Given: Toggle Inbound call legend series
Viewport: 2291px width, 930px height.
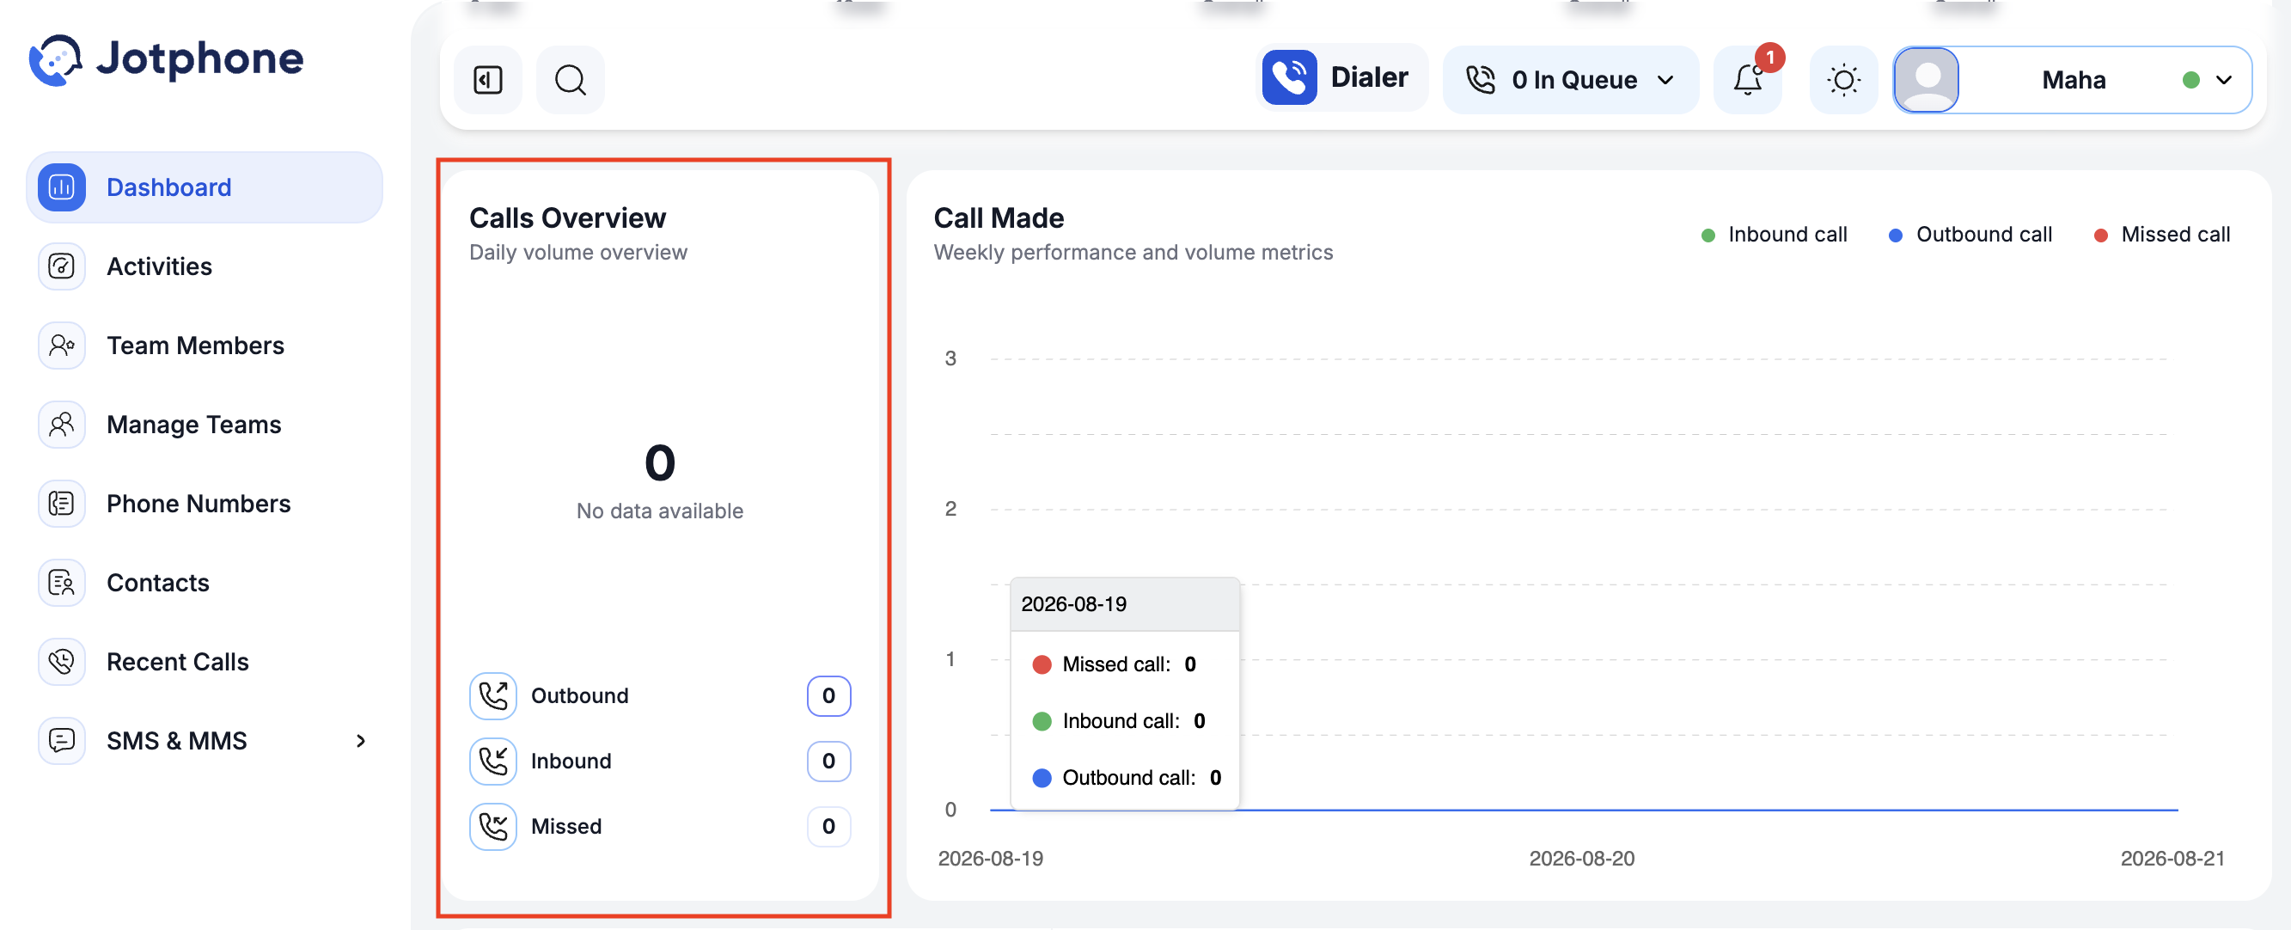Looking at the screenshot, I should pyautogui.click(x=1775, y=235).
